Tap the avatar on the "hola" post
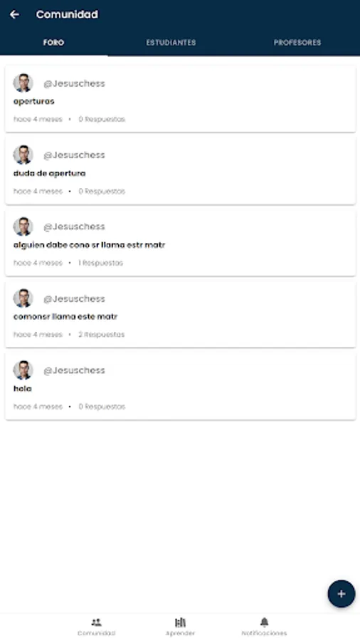 pyautogui.click(x=23, y=370)
